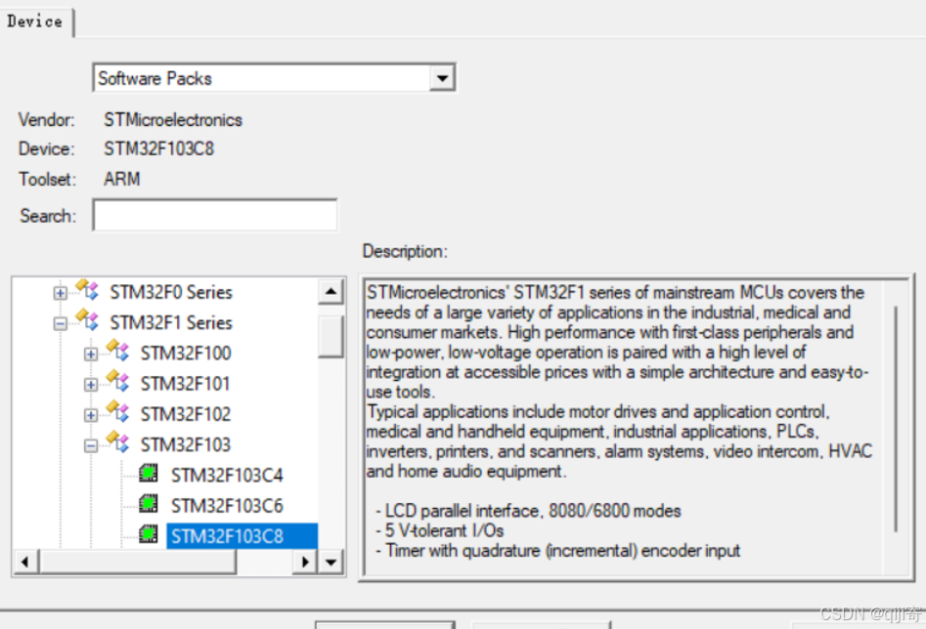The width and height of the screenshot is (926, 629).
Task: Expand the STM32F102 subfamily node
Action: tap(90, 415)
